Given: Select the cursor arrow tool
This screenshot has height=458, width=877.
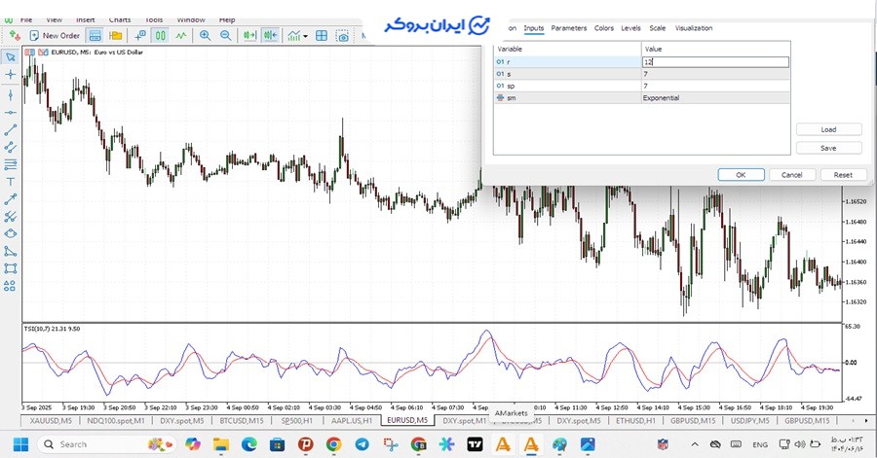Looking at the screenshot, I should [x=10, y=57].
